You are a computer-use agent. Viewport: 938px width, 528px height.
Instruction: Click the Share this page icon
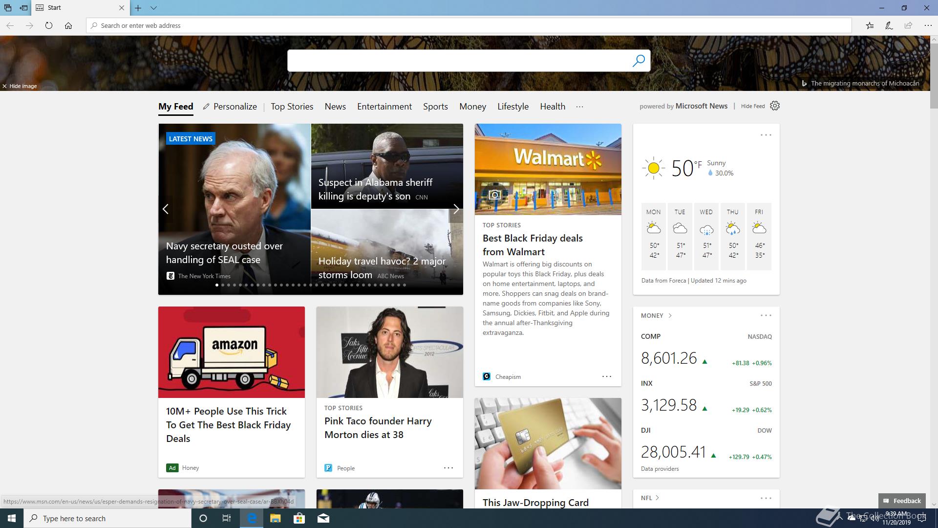(x=908, y=25)
